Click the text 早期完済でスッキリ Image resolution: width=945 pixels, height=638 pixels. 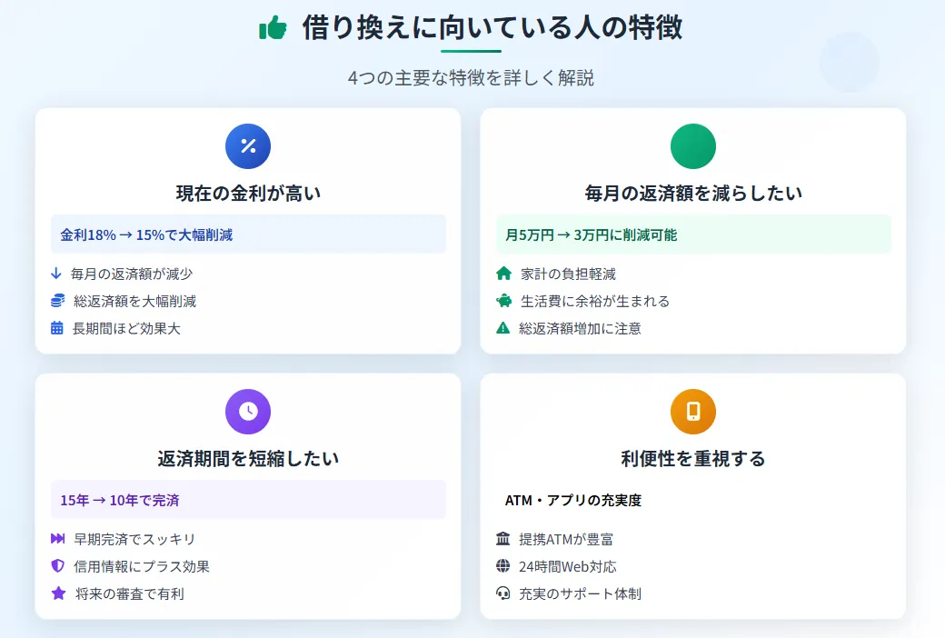pyautogui.click(x=134, y=539)
